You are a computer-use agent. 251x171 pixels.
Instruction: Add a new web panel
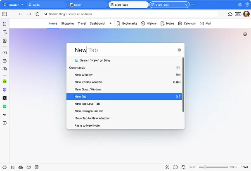tap(5, 123)
